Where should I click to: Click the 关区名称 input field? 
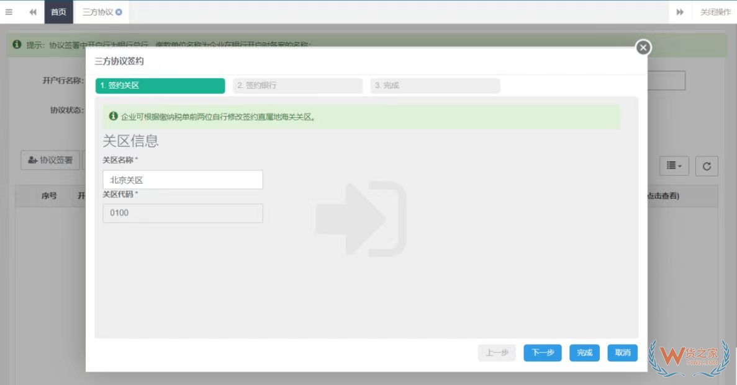tap(183, 180)
